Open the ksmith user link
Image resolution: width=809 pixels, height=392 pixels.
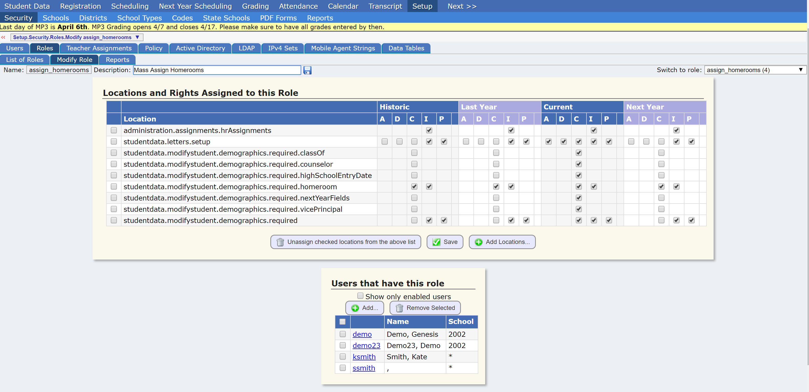click(x=364, y=356)
